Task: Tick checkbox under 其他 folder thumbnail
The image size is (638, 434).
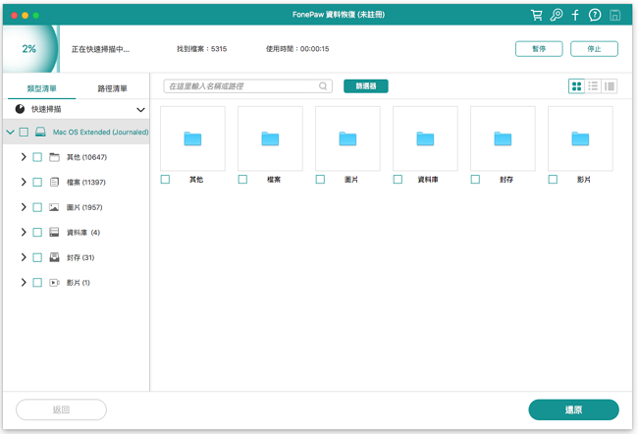Action: [x=165, y=179]
